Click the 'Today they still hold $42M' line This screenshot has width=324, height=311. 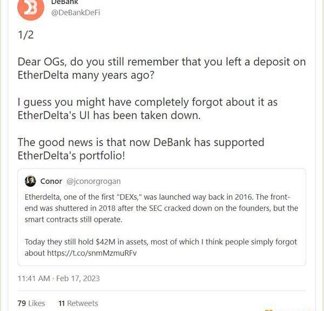[160, 242]
